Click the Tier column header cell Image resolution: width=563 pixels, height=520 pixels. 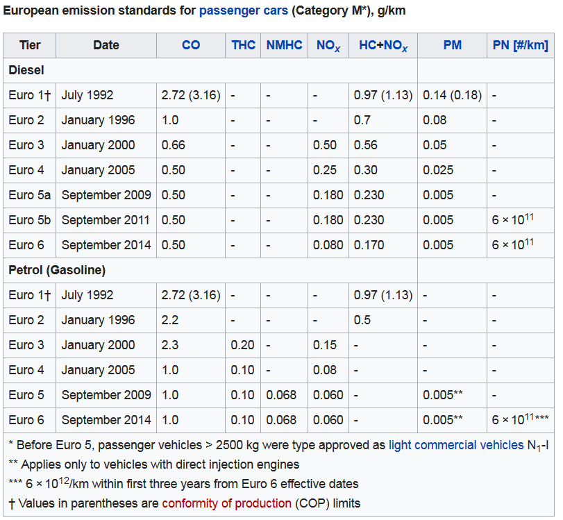(x=30, y=45)
